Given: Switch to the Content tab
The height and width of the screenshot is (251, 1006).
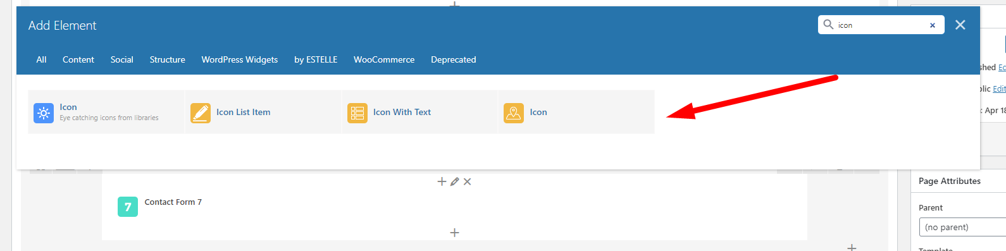Looking at the screenshot, I should tap(78, 59).
